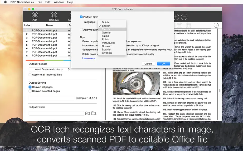Viewport: 243px width, 151px height.
Task: Click the info circle icon
Action: [216, 25]
